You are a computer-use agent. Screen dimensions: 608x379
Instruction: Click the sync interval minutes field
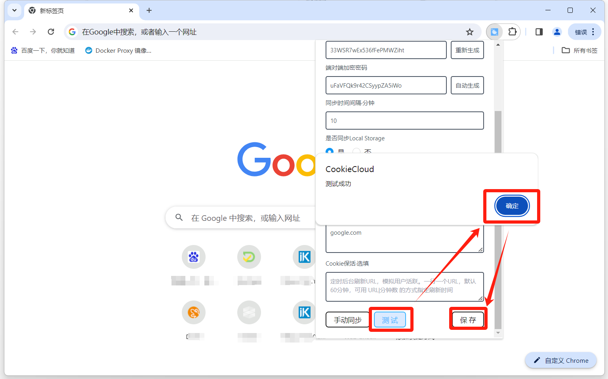404,121
